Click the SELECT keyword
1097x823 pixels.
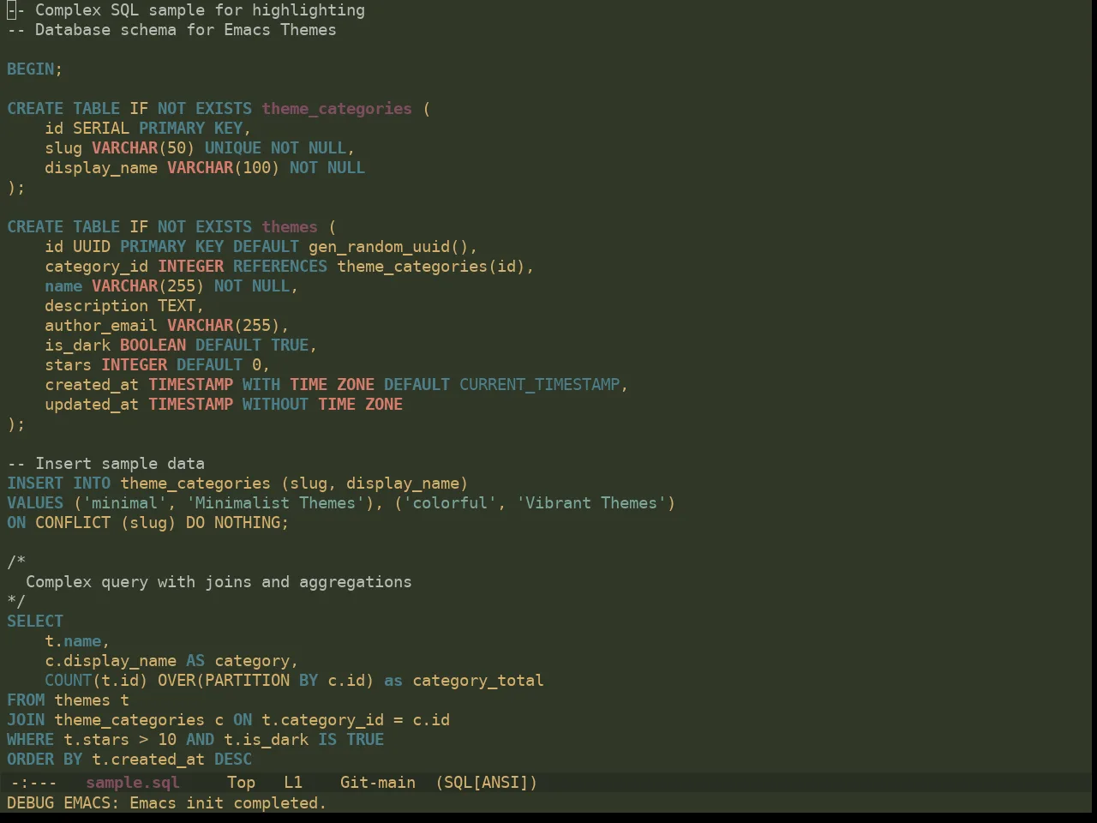coord(35,621)
